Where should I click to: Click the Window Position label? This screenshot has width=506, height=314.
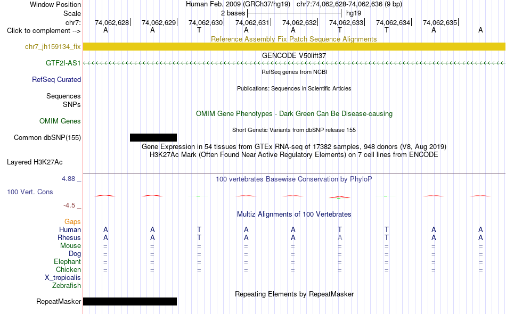(55, 4)
